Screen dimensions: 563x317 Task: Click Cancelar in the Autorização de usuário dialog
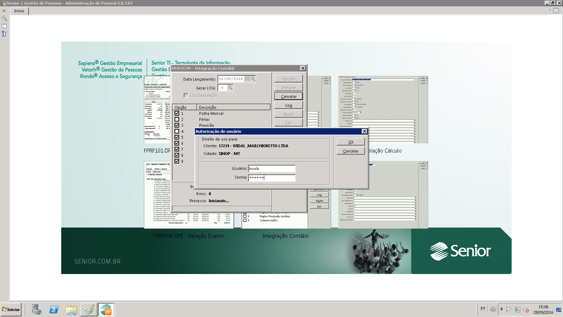351,151
